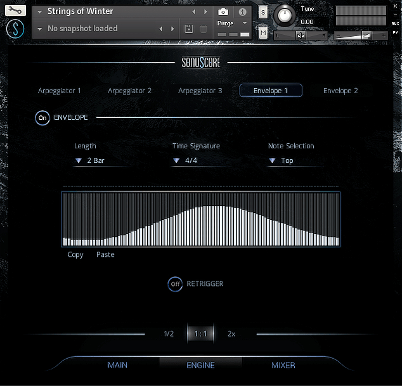The image size is (402, 386).
Task: Switch to the Arpeggiator 3 tab
Action: click(200, 91)
